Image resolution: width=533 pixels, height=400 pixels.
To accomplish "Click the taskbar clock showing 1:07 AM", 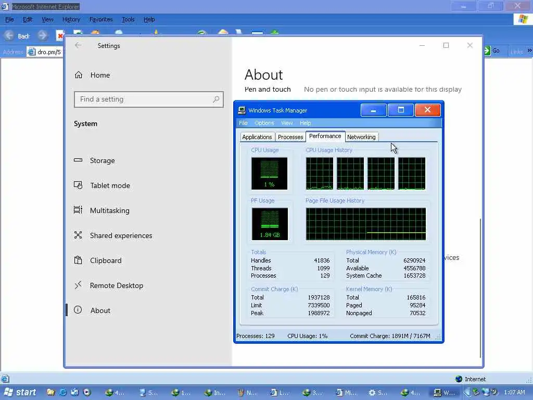I will click(x=514, y=393).
